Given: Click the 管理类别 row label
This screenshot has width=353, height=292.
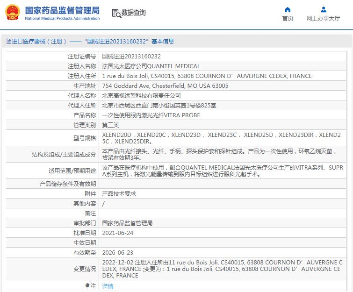Looking at the screenshot, I should coord(85,125).
